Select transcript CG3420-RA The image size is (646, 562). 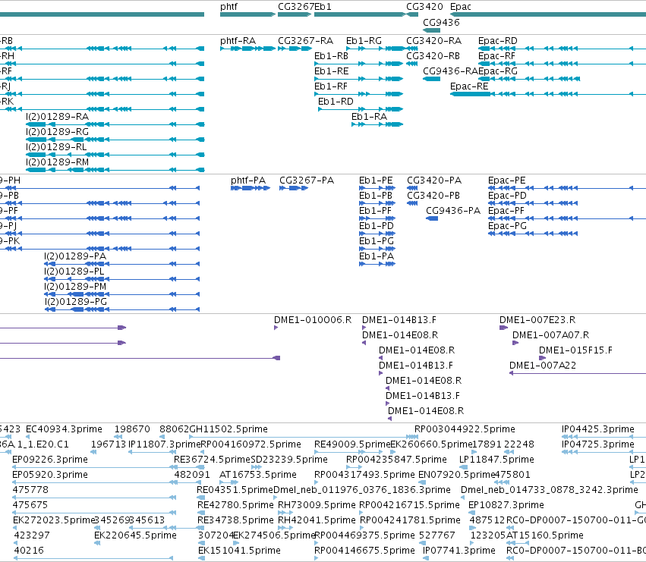point(433,41)
